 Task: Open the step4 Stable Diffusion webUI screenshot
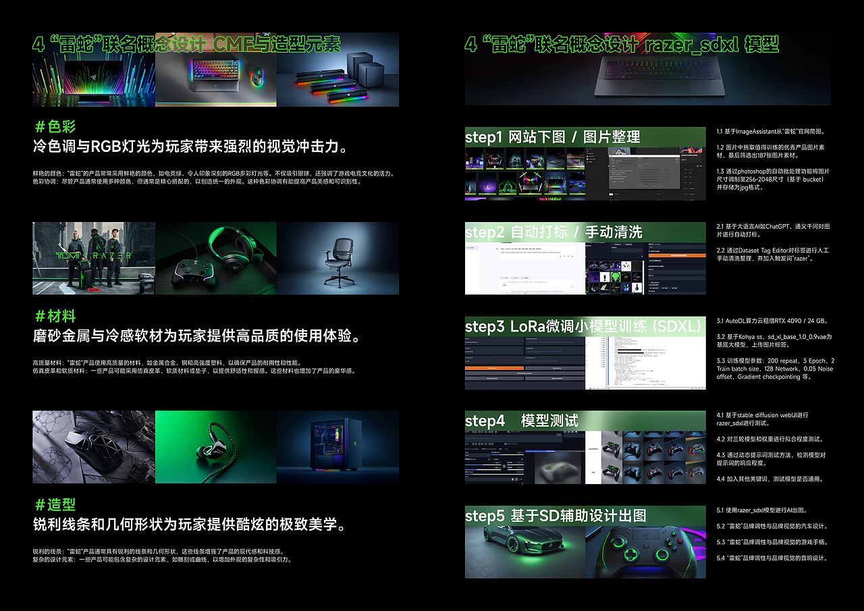point(525,457)
